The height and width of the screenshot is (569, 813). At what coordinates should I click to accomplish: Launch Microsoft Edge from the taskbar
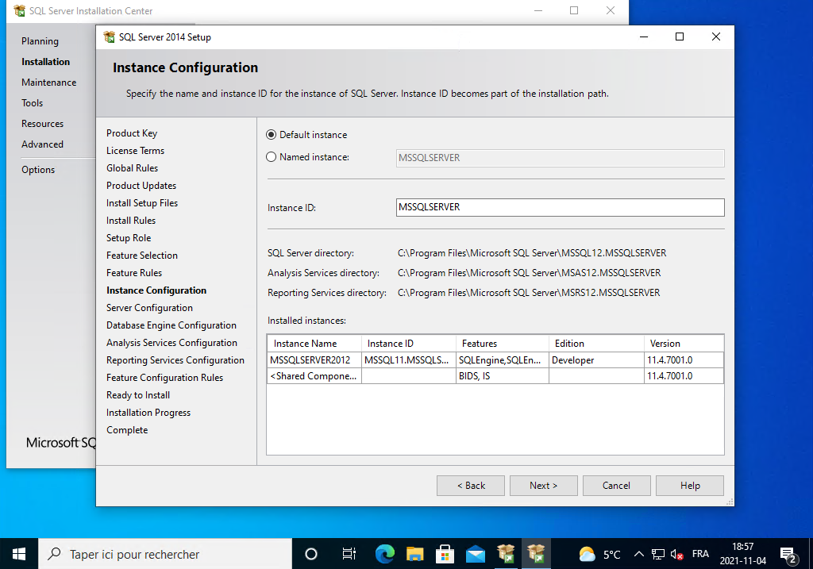point(385,554)
